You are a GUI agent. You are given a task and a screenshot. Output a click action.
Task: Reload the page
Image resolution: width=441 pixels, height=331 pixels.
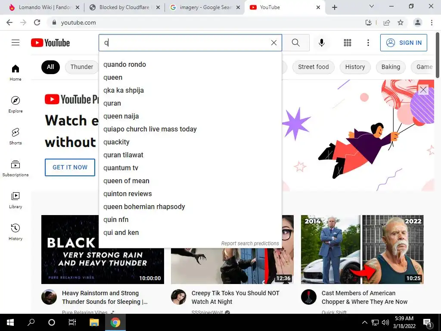pyautogui.click(x=37, y=22)
